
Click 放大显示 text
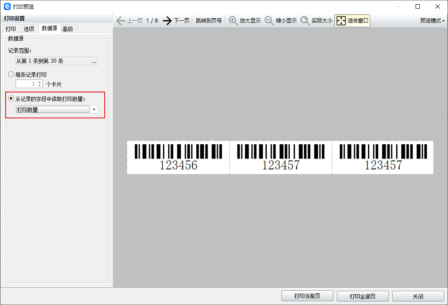pos(250,21)
